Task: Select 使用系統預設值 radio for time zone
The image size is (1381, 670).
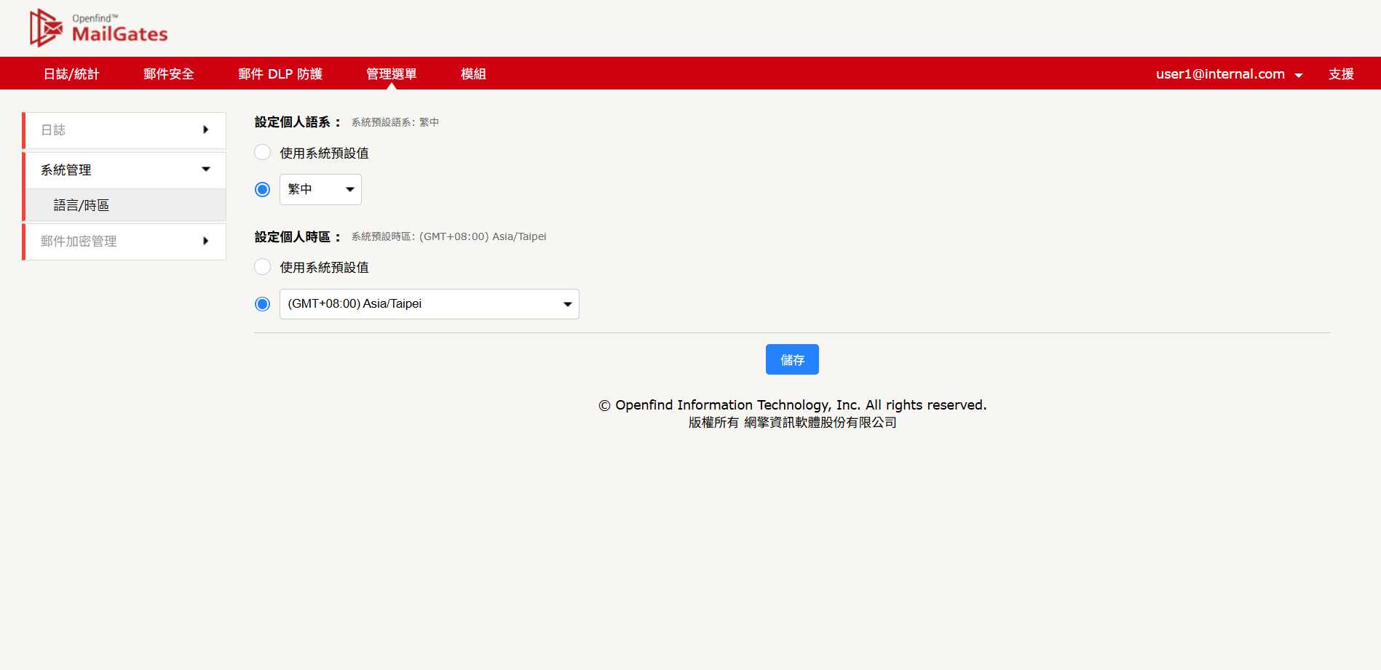Action: 263,267
